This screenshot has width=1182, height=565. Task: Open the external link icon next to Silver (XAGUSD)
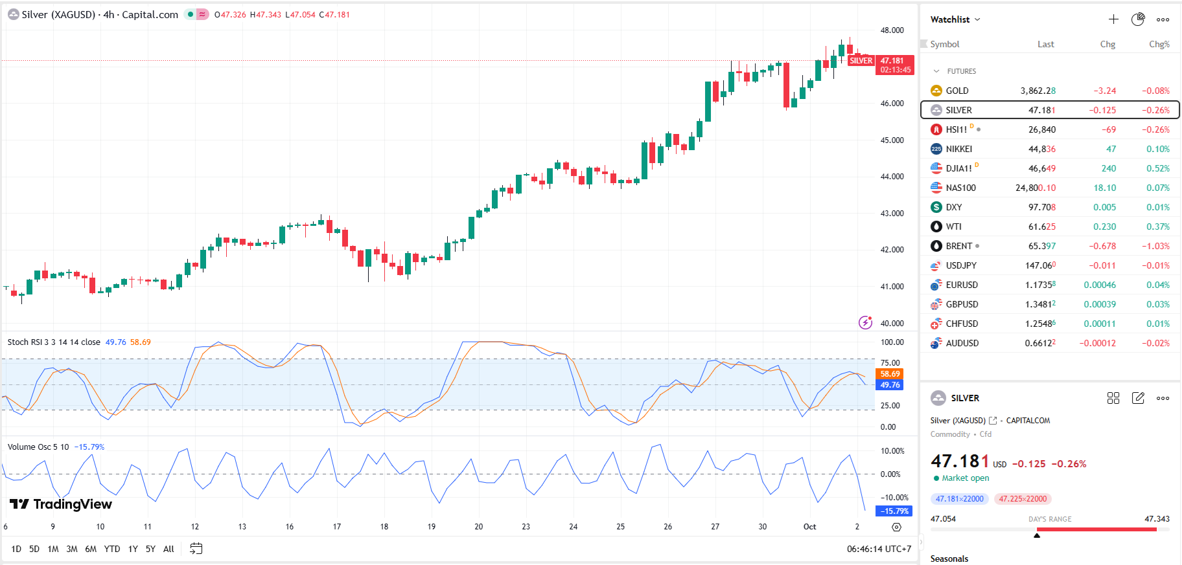[x=993, y=421]
